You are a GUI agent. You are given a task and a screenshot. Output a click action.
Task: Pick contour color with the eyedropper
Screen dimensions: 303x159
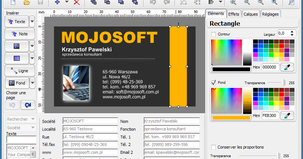[x=287, y=67]
